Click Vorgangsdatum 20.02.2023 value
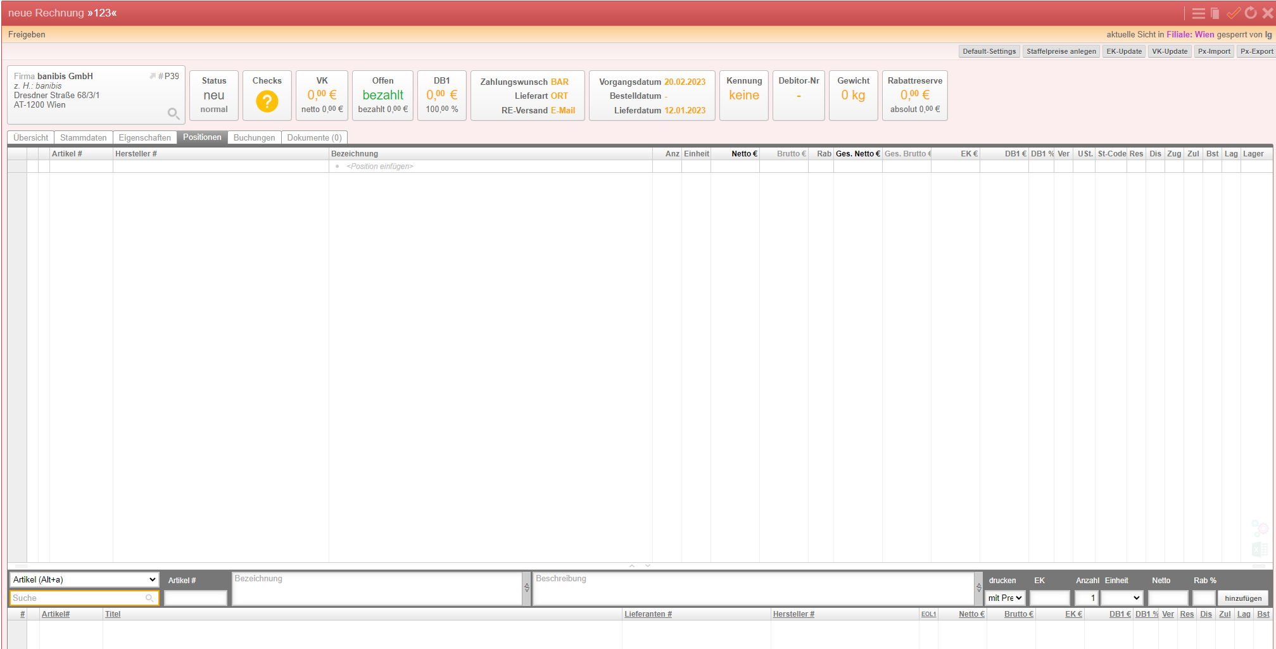 tap(685, 82)
